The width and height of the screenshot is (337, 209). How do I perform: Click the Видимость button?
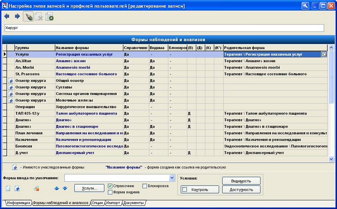pos(241,181)
